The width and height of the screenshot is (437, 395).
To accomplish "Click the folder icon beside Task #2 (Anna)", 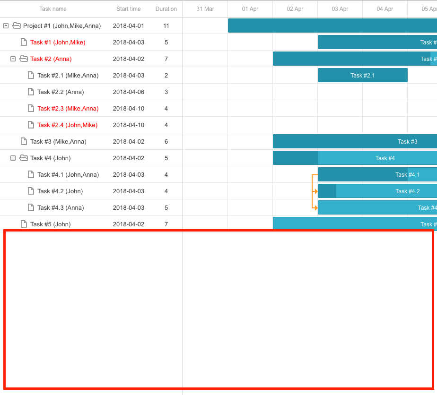I will click(x=24, y=59).
